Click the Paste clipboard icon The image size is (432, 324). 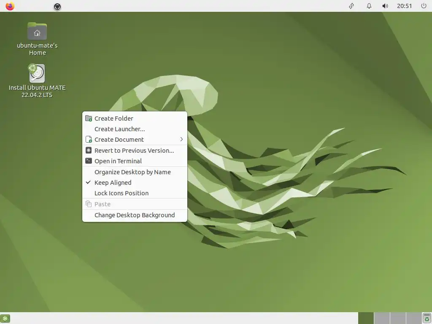(x=89, y=204)
